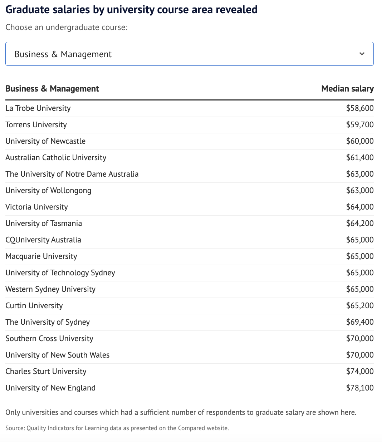Click the Torrens University entry
The image size is (382, 442).
pyautogui.click(x=36, y=125)
